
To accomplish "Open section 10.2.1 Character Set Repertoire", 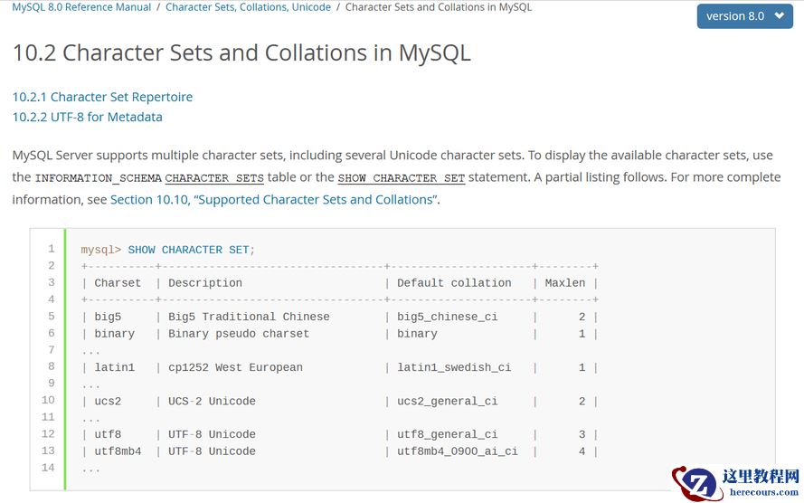I will click(102, 97).
